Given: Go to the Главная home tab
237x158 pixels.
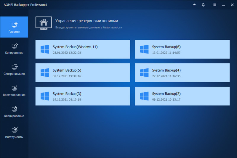Looking at the screenshot, I should (14, 27).
